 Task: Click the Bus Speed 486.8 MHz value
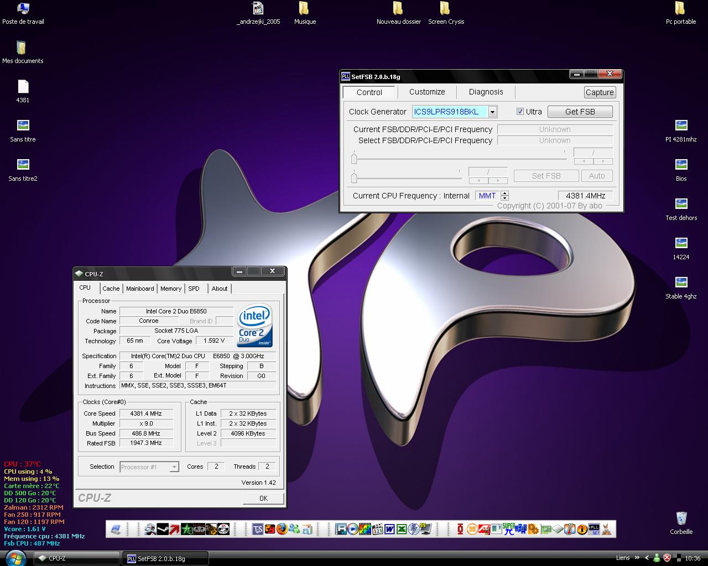[x=146, y=433]
